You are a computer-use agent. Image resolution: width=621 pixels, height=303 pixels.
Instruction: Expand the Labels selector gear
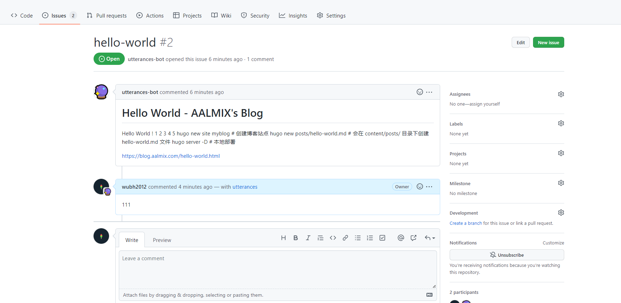[561, 123]
